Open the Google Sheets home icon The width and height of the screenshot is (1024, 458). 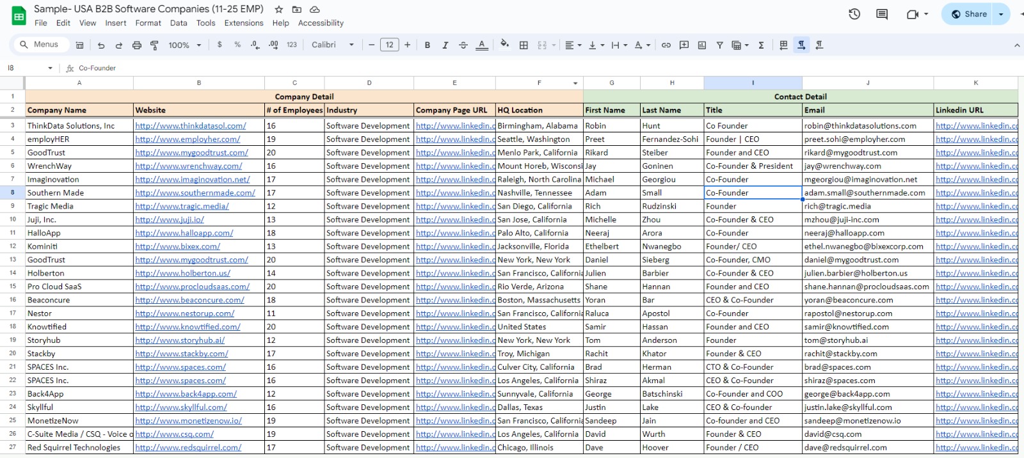tap(19, 15)
